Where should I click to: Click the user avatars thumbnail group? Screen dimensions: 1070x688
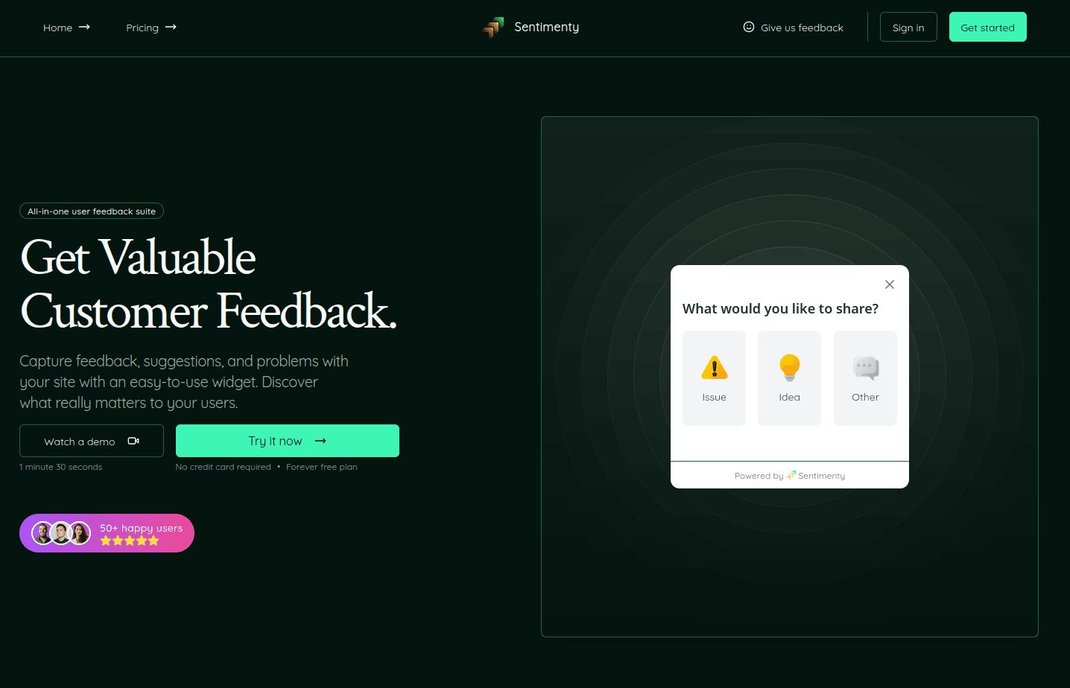point(61,533)
